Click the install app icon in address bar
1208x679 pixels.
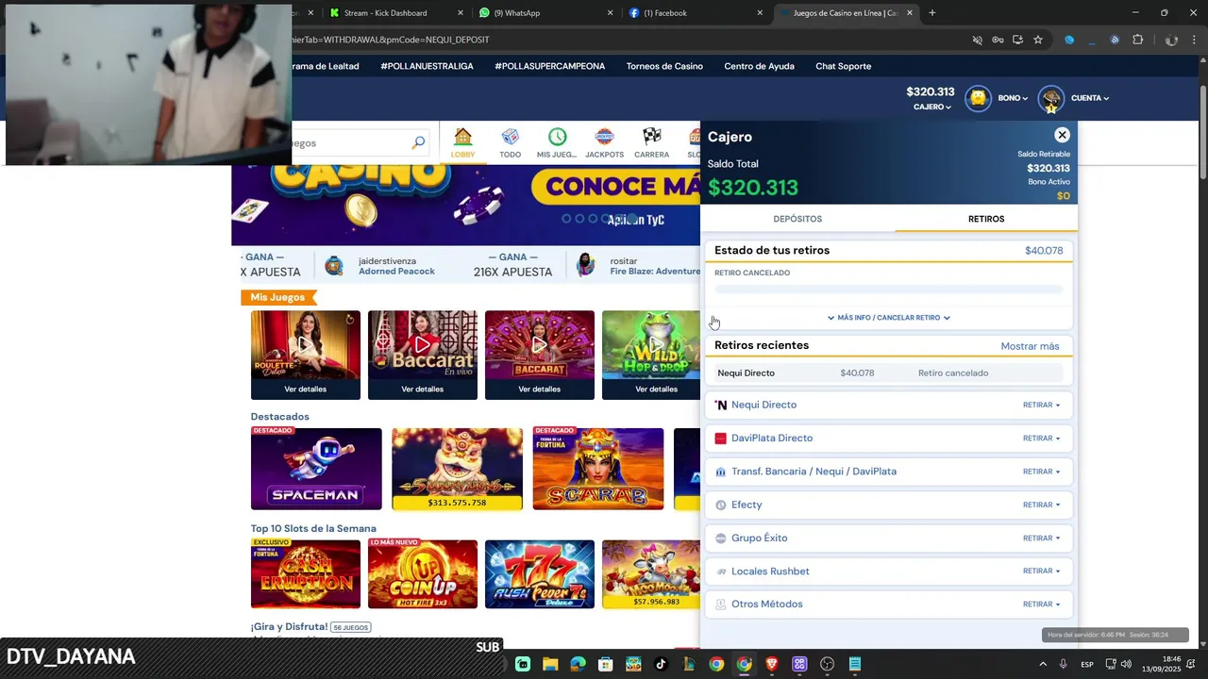tap(1017, 40)
